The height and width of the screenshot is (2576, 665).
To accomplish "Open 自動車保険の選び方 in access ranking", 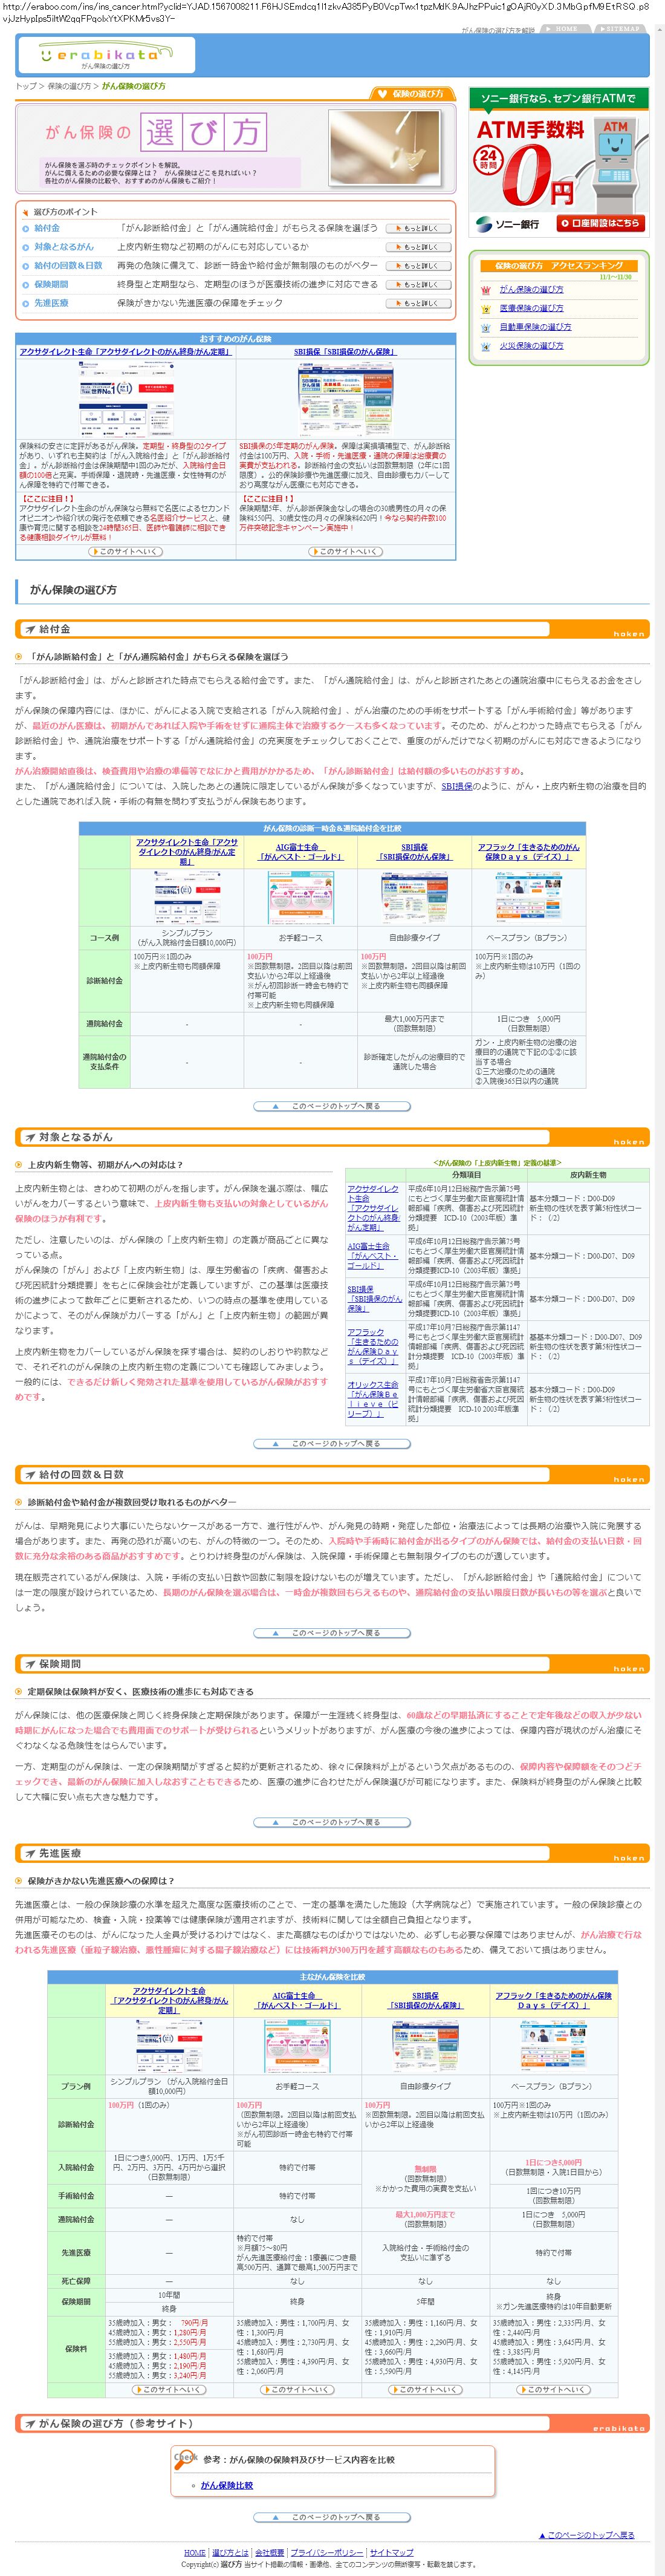I will pos(535,327).
